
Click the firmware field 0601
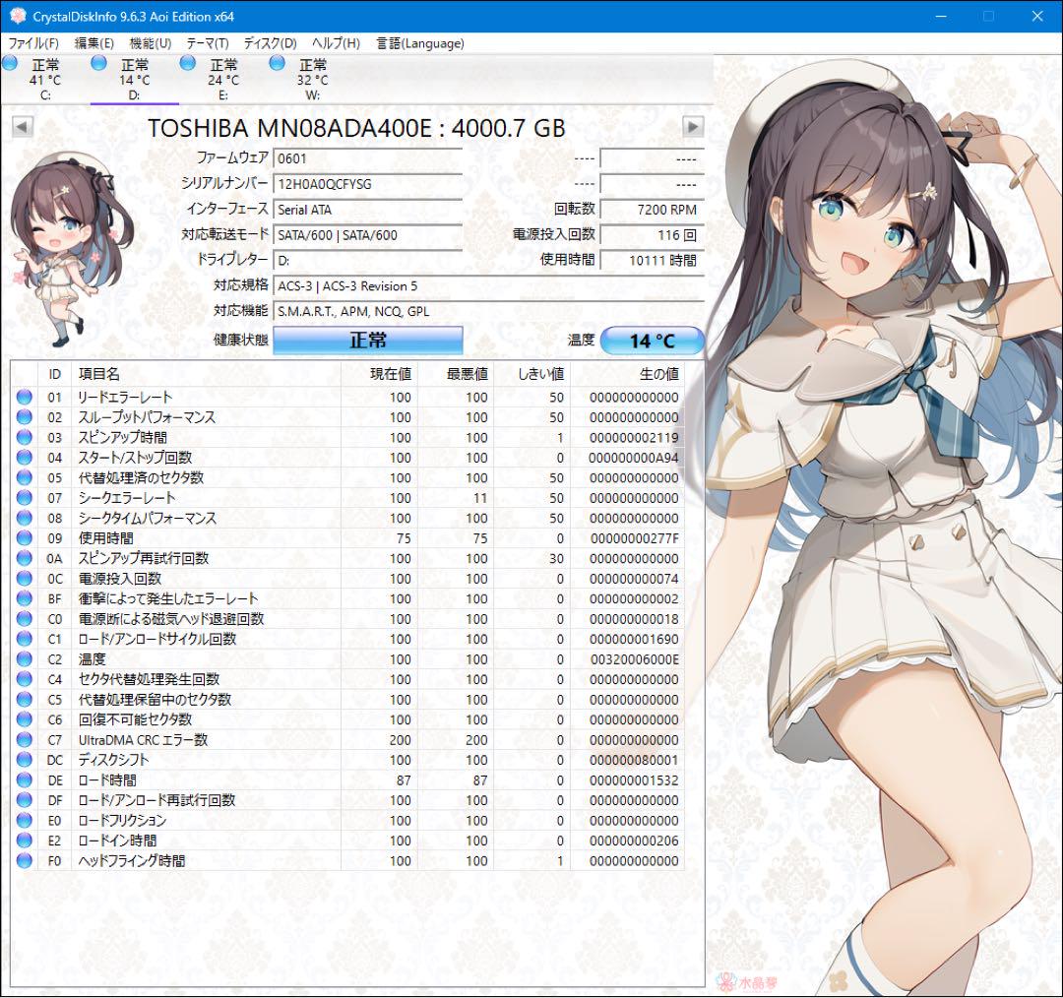368,158
